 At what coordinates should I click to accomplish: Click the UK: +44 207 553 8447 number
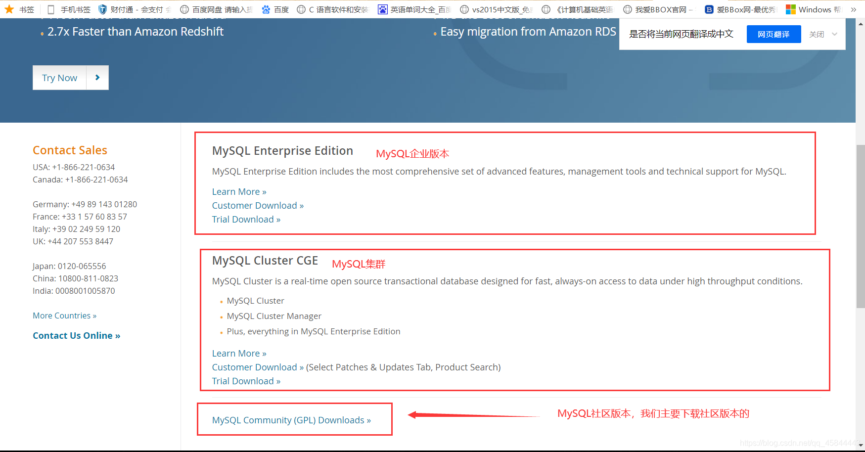[73, 241]
